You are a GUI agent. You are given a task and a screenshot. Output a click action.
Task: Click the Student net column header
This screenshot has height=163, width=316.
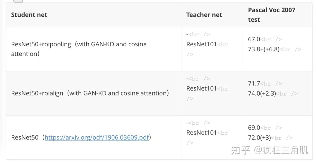pos(29,15)
